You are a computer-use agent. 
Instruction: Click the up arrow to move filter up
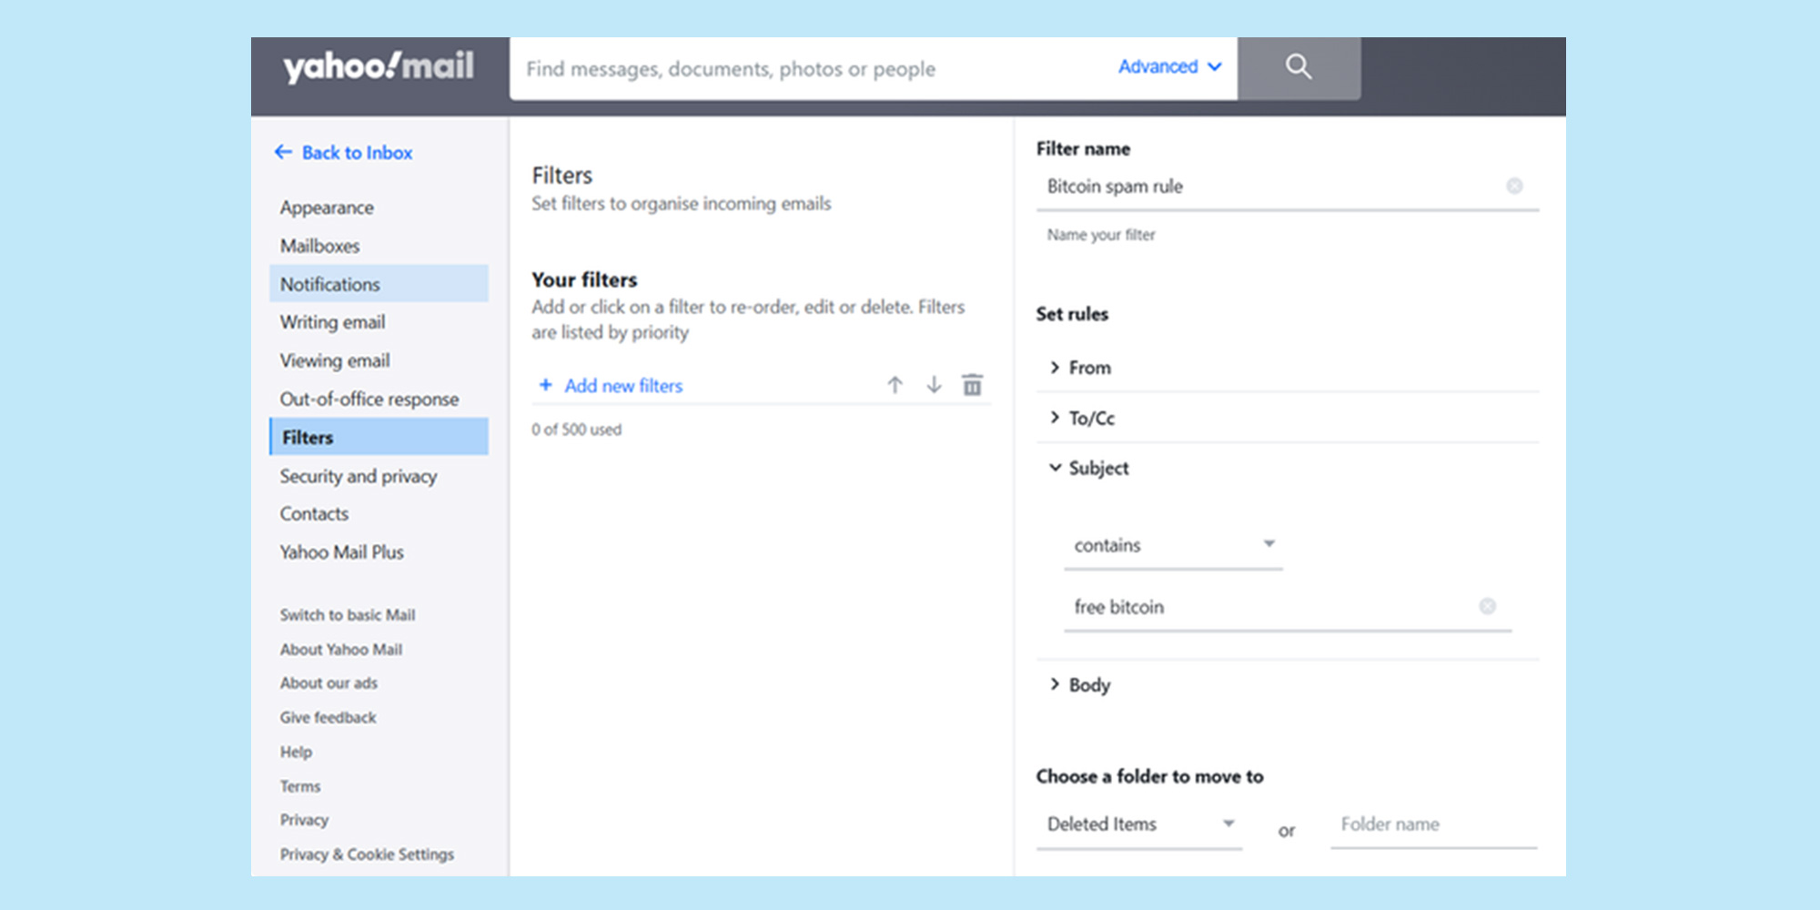tap(895, 385)
